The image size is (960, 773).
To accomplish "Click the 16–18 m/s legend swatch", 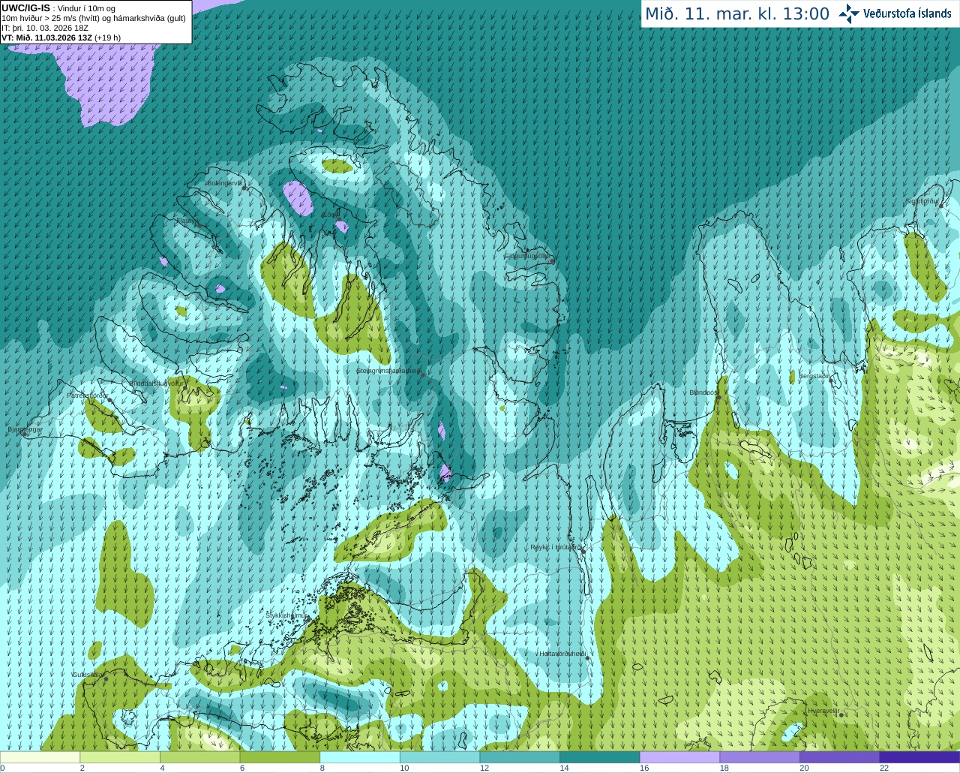I will point(679,757).
